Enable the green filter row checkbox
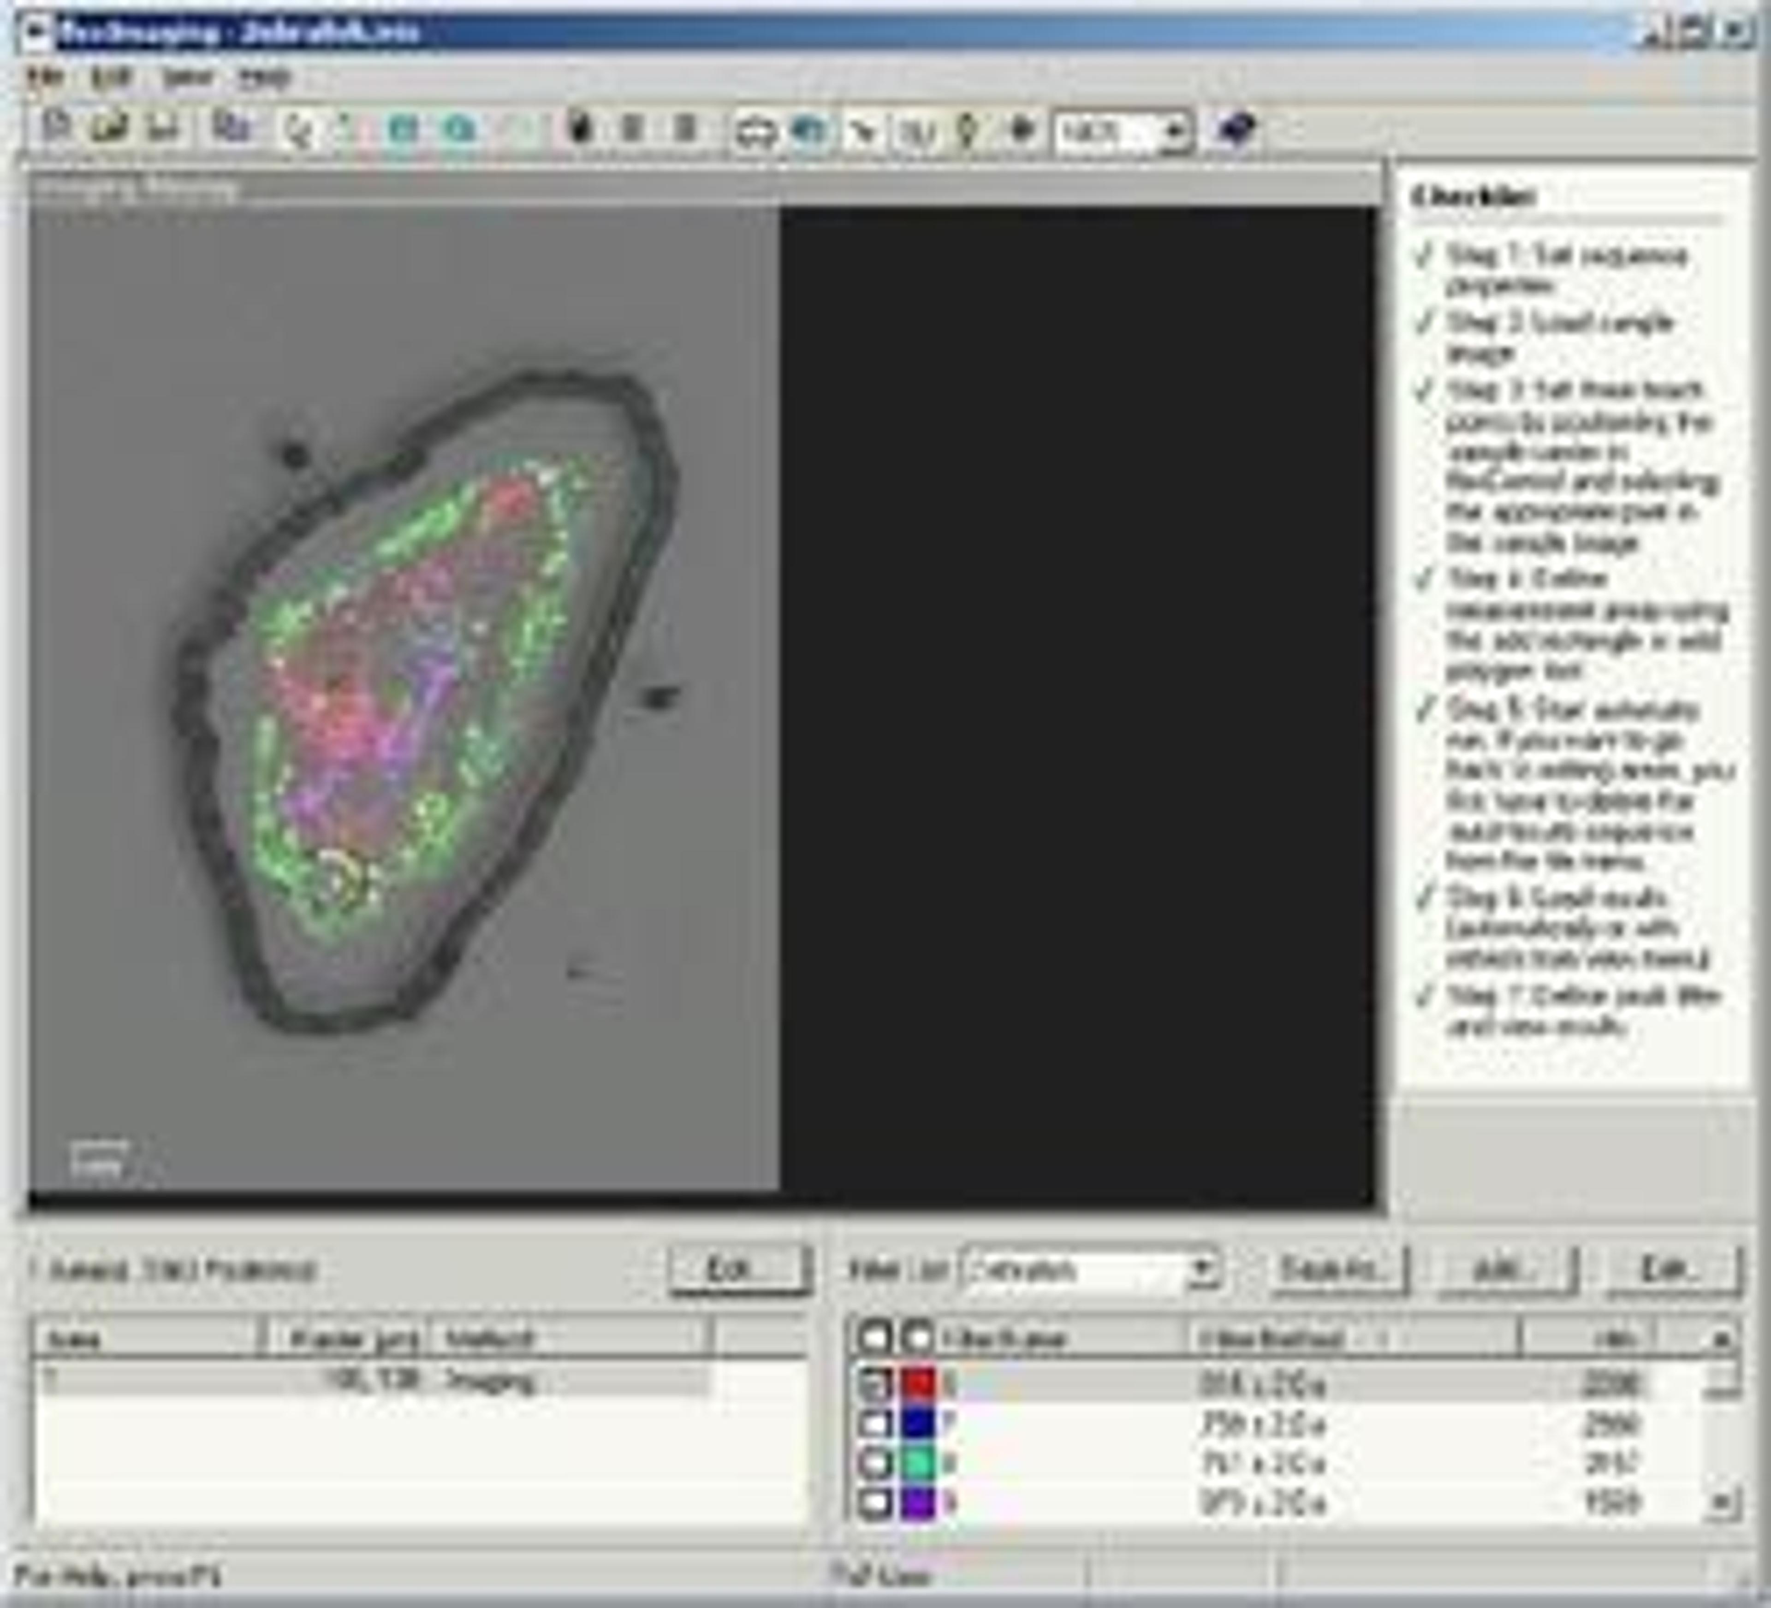This screenshot has height=1608, width=1771. pyautogui.click(x=875, y=1463)
